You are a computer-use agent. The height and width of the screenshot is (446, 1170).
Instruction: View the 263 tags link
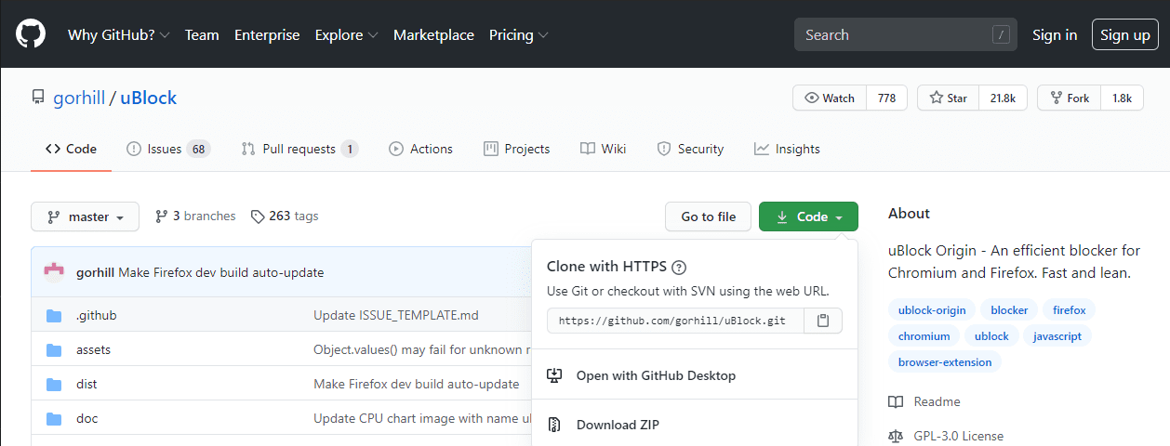point(285,216)
